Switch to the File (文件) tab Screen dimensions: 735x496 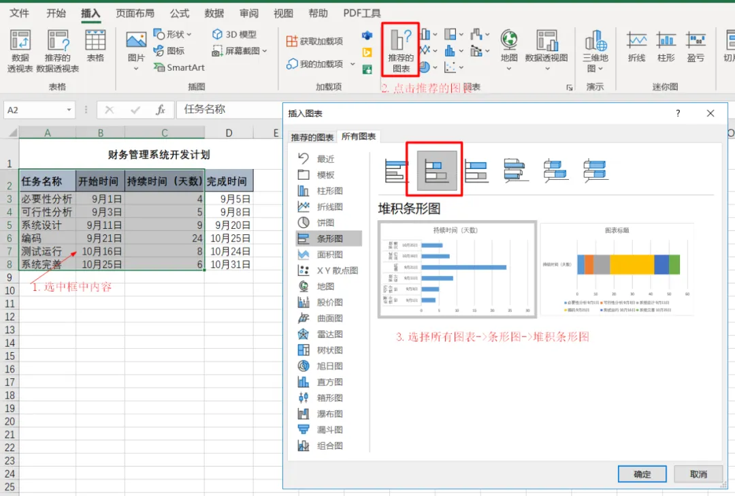click(x=19, y=13)
